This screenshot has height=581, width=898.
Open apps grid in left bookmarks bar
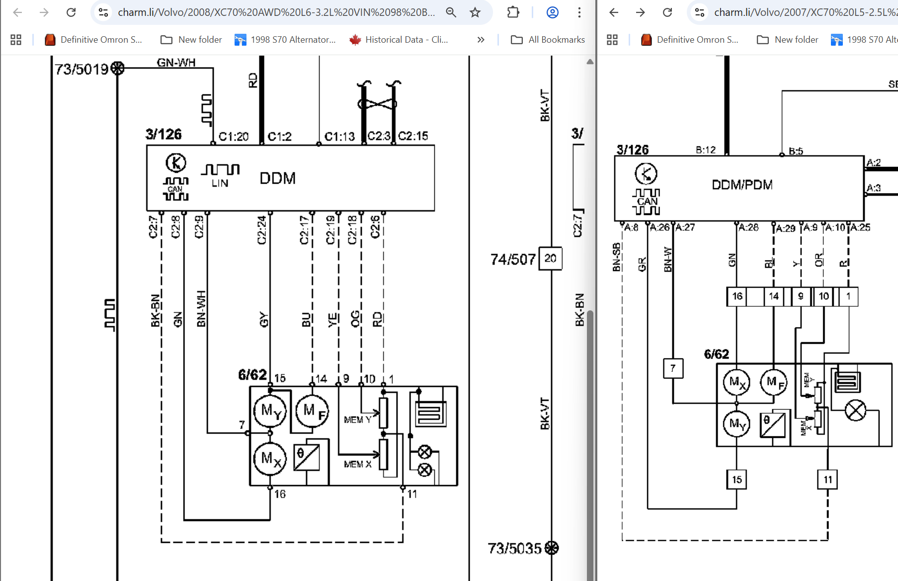pyautogui.click(x=16, y=40)
